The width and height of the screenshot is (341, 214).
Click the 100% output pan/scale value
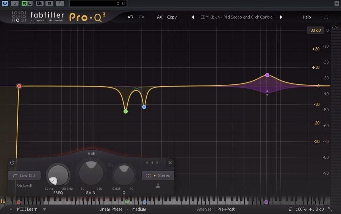click(301, 209)
